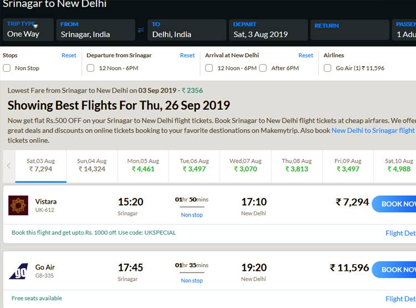Image resolution: width=416 pixels, height=308 pixels.
Task: Click the To field showing Delhi, India
Action: click(x=186, y=30)
